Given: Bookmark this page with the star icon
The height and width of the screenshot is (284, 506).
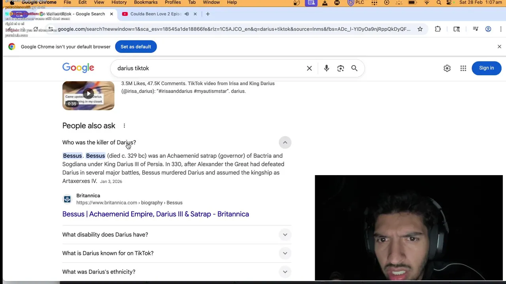Looking at the screenshot, I should point(420,29).
